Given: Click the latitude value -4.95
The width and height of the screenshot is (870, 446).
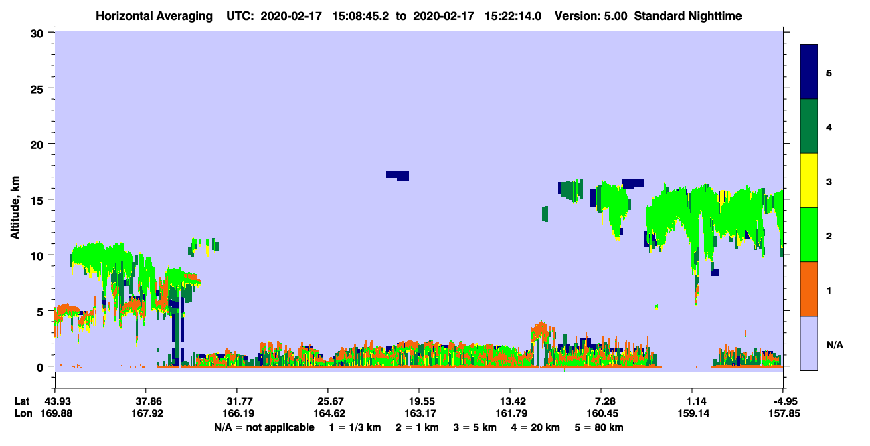Looking at the screenshot, I should (783, 401).
